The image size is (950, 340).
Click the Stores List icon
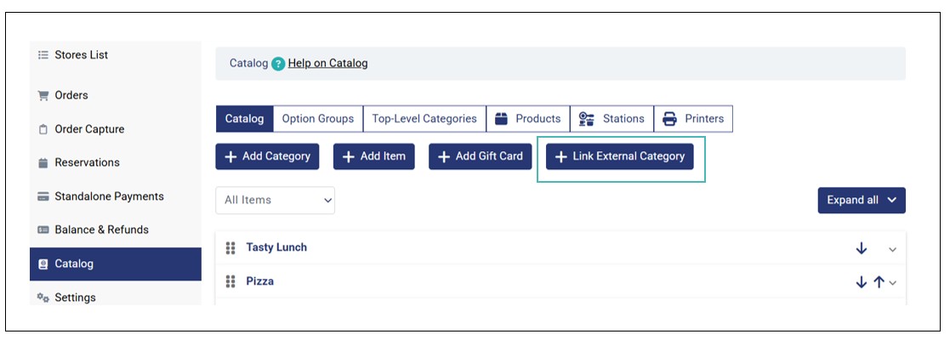pyautogui.click(x=43, y=55)
